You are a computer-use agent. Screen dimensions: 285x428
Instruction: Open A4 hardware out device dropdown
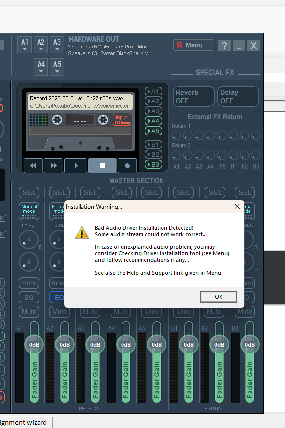click(41, 67)
